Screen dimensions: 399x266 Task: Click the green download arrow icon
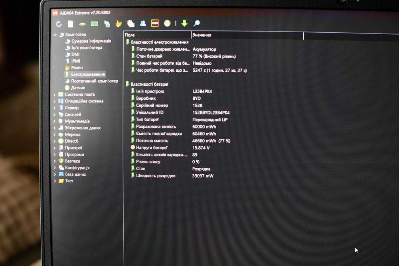point(184,24)
